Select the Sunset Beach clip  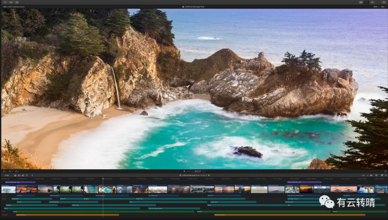(344, 189)
